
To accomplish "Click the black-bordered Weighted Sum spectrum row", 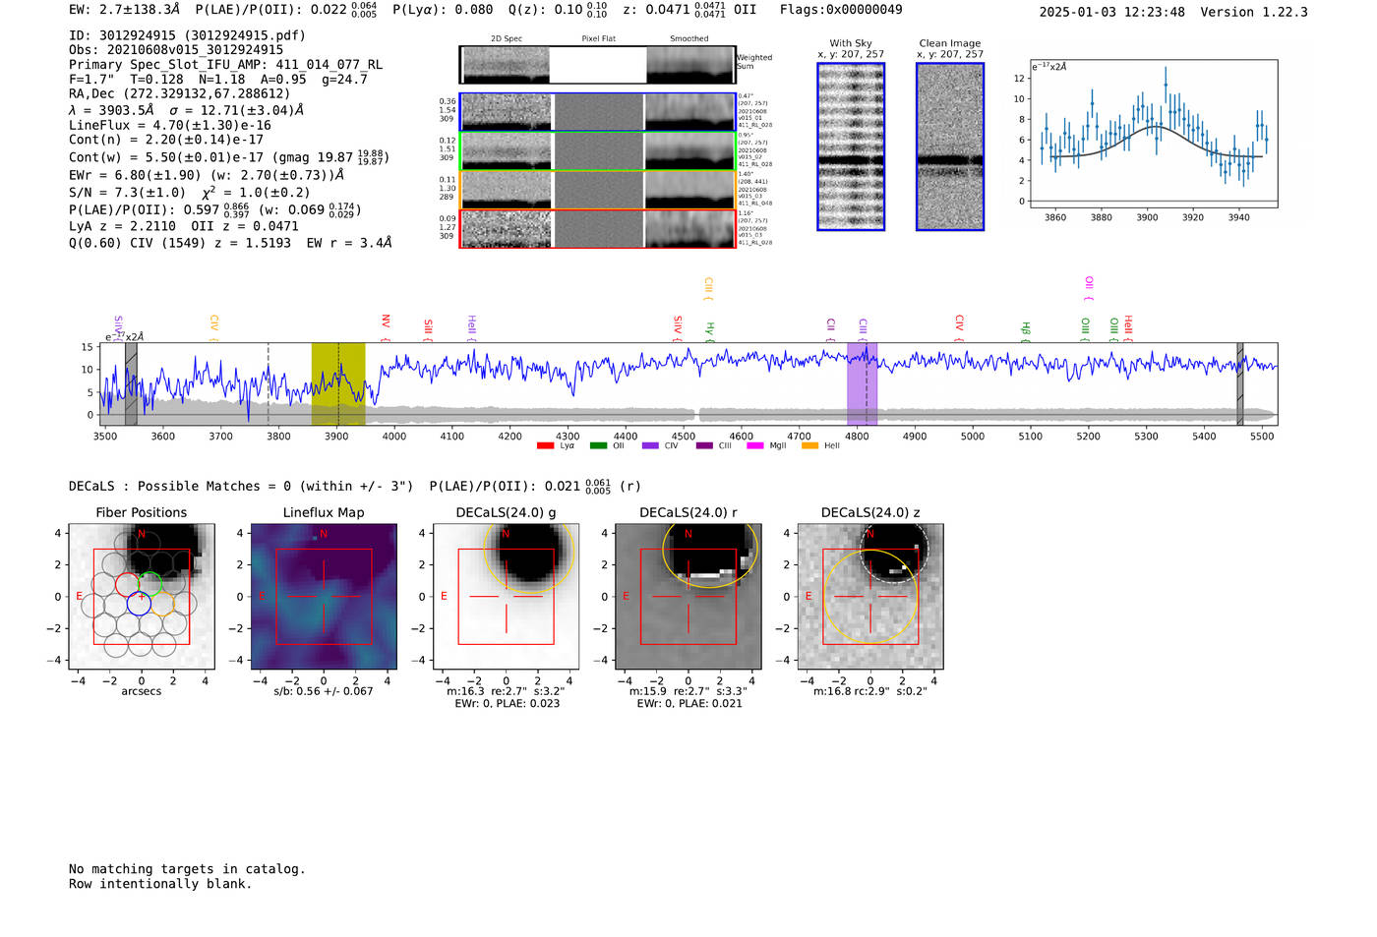I will pos(598,65).
